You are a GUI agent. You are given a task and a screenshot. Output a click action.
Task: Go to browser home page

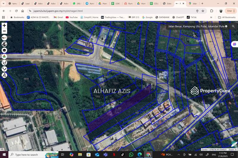23,11
